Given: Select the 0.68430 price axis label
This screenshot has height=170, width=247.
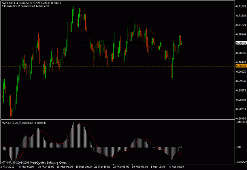Looking at the screenshot, I should [x=241, y=118].
